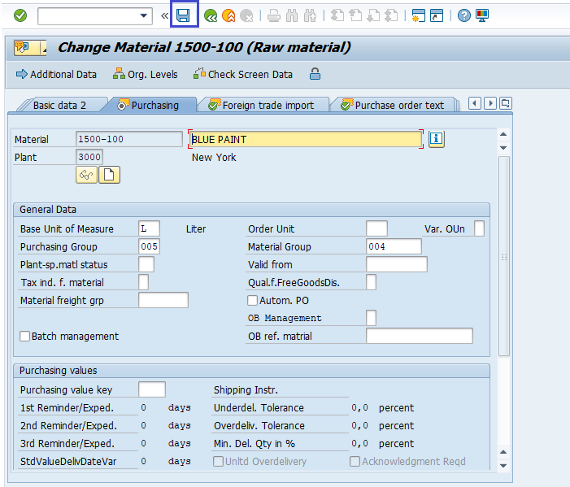
Task: Click the Previous Page icon
Action: tap(355, 15)
